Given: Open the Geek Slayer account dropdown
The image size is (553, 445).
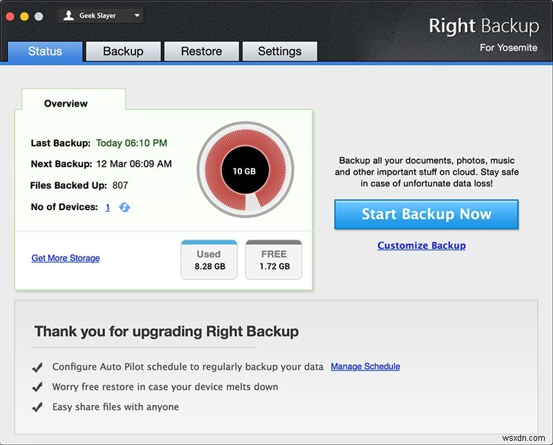Looking at the screenshot, I should 135,15.
